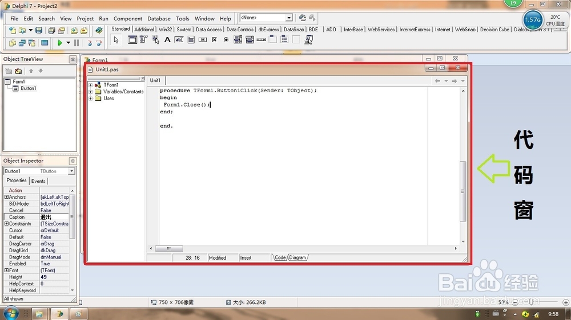Open Button1 TButton object selector dropdown

coord(71,171)
